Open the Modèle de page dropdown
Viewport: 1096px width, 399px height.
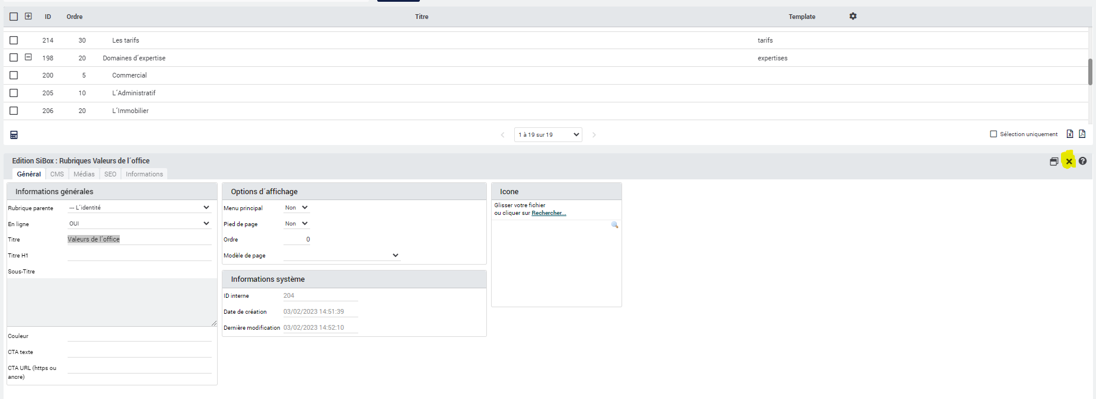tap(341, 256)
